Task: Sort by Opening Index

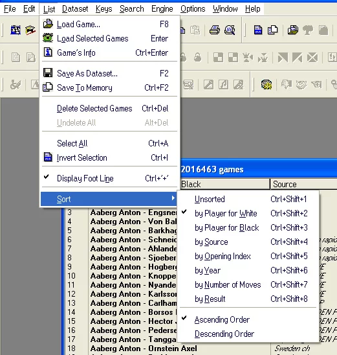Action: coord(248,257)
